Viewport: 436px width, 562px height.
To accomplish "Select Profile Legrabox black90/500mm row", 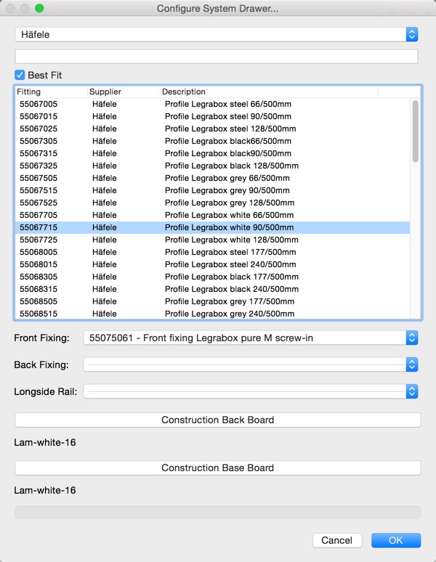I will [213, 153].
